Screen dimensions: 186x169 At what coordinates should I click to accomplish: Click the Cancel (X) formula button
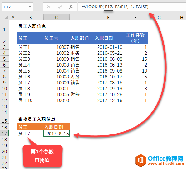coord(49,7)
